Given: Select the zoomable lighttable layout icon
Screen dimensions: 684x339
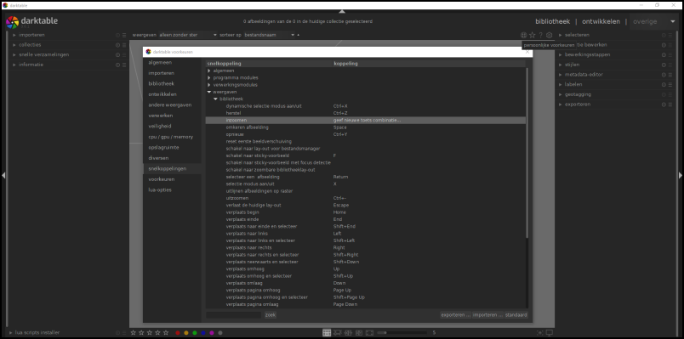Looking at the screenshot, I should click(338, 333).
